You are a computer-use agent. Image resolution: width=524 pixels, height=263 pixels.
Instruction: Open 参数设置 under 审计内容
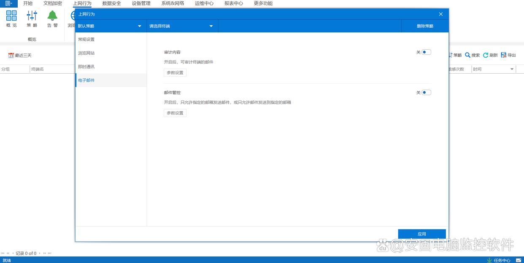click(175, 73)
